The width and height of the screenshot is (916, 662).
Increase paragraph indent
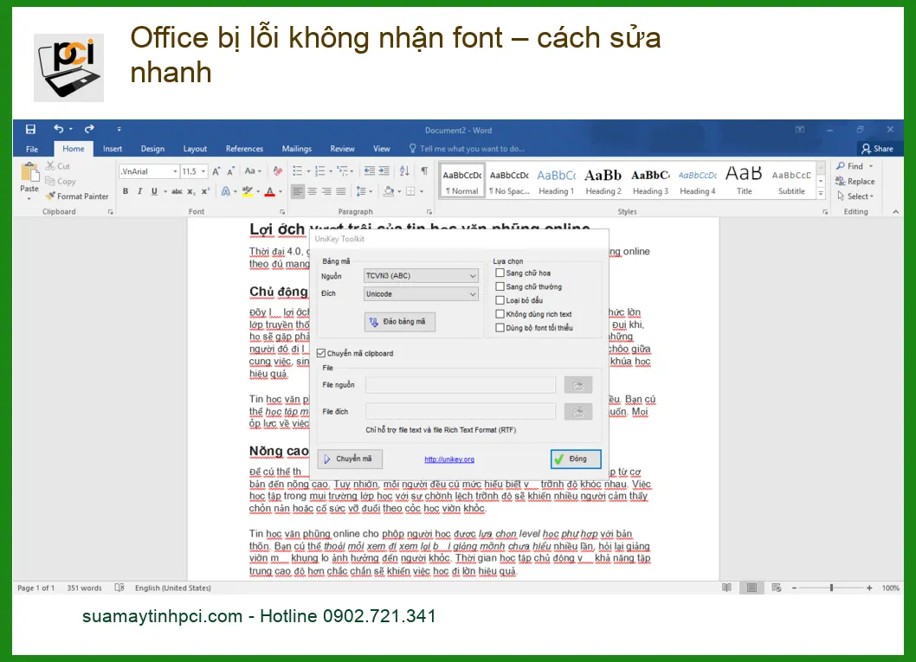pos(384,171)
